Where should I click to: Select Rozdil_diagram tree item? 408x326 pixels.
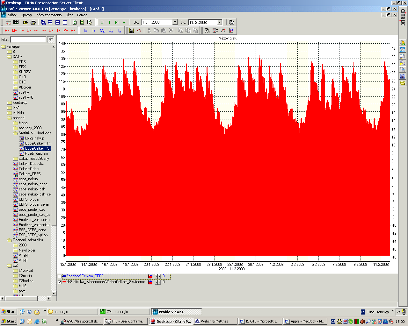pos(36,153)
